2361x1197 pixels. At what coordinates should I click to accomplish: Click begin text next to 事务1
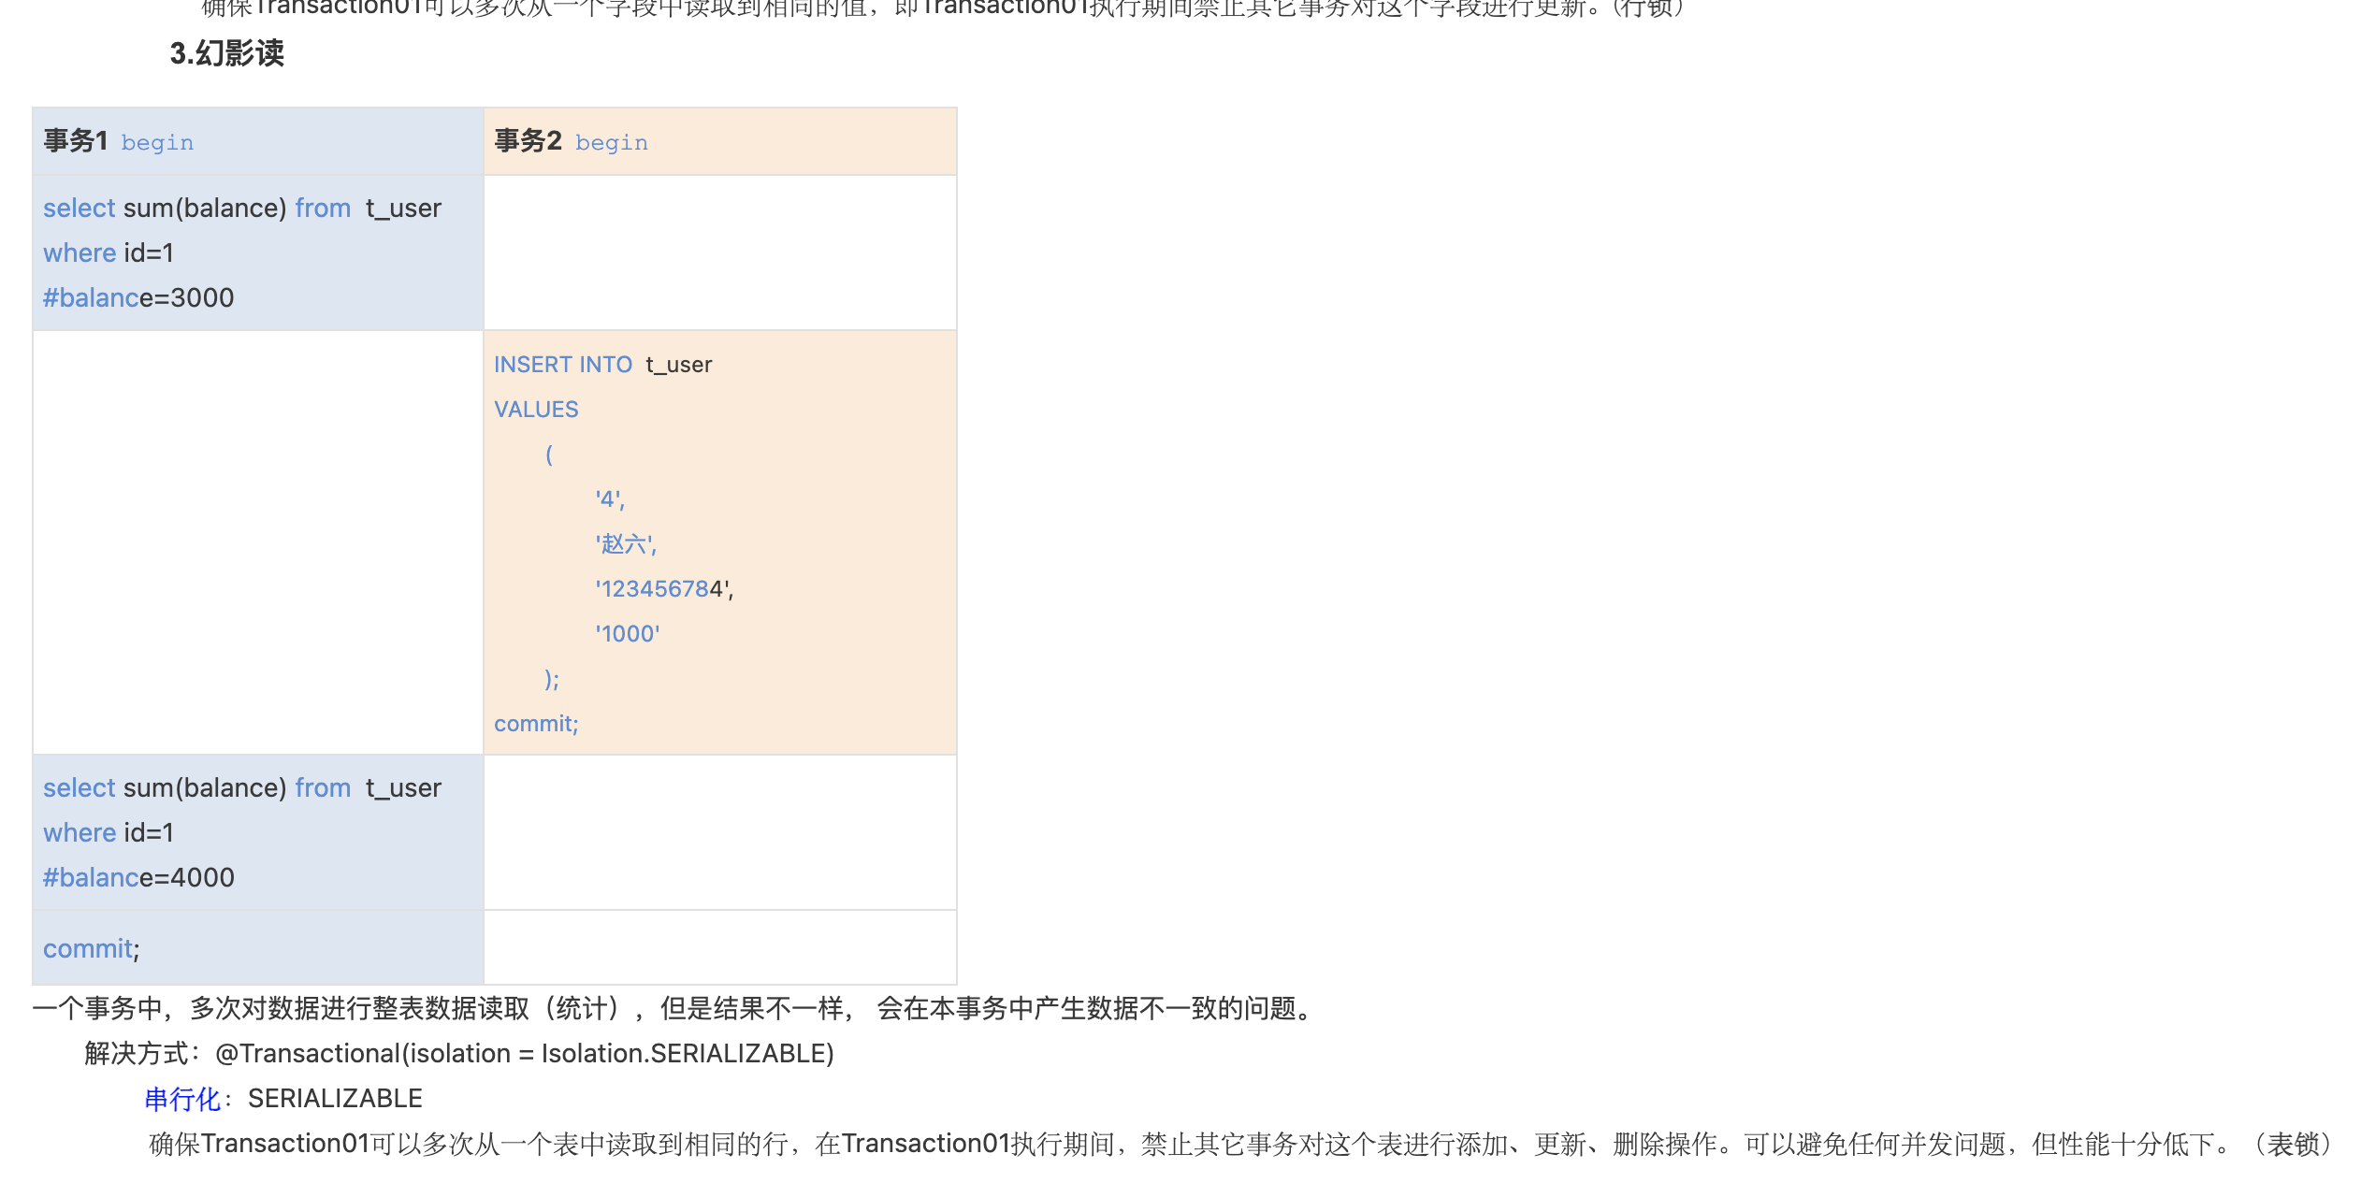coord(157,143)
